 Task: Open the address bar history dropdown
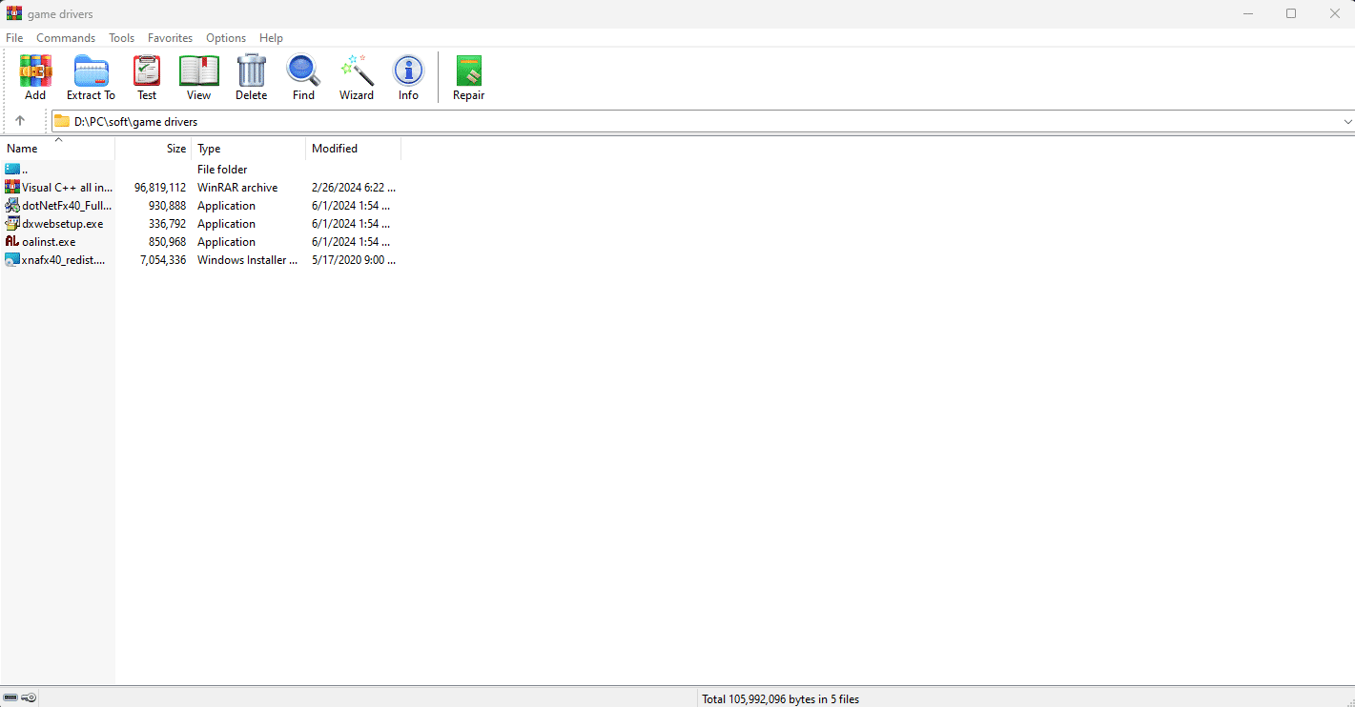tap(1346, 121)
